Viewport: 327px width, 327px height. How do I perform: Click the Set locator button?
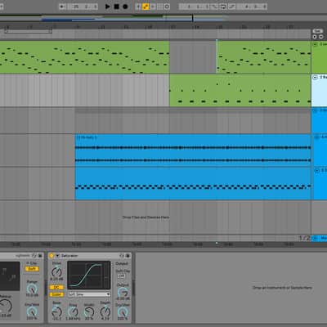[x=318, y=31]
